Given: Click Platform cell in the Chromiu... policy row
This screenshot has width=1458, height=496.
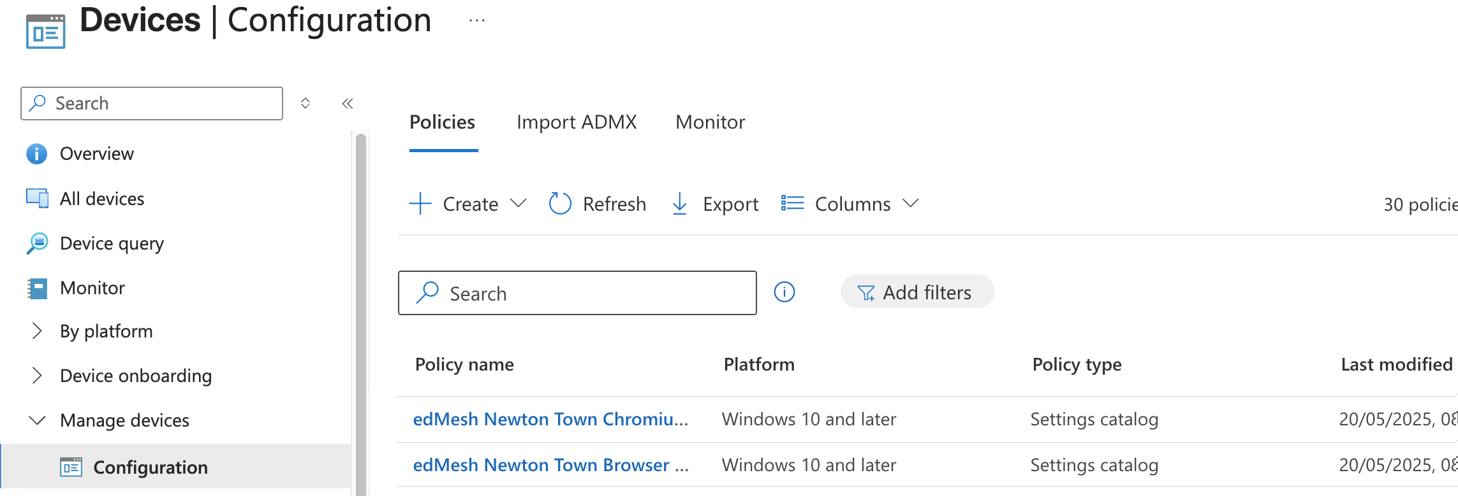Looking at the screenshot, I should point(809,419).
